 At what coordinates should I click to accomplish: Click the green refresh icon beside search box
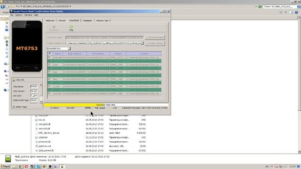tap(260, 7)
